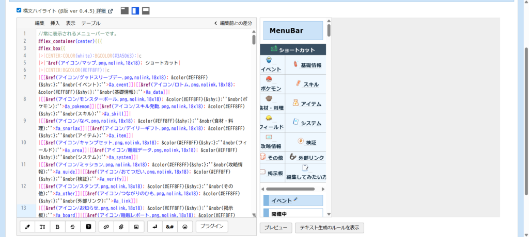
Task: Click the paperclip attach file icon
Action: (x=121, y=227)
